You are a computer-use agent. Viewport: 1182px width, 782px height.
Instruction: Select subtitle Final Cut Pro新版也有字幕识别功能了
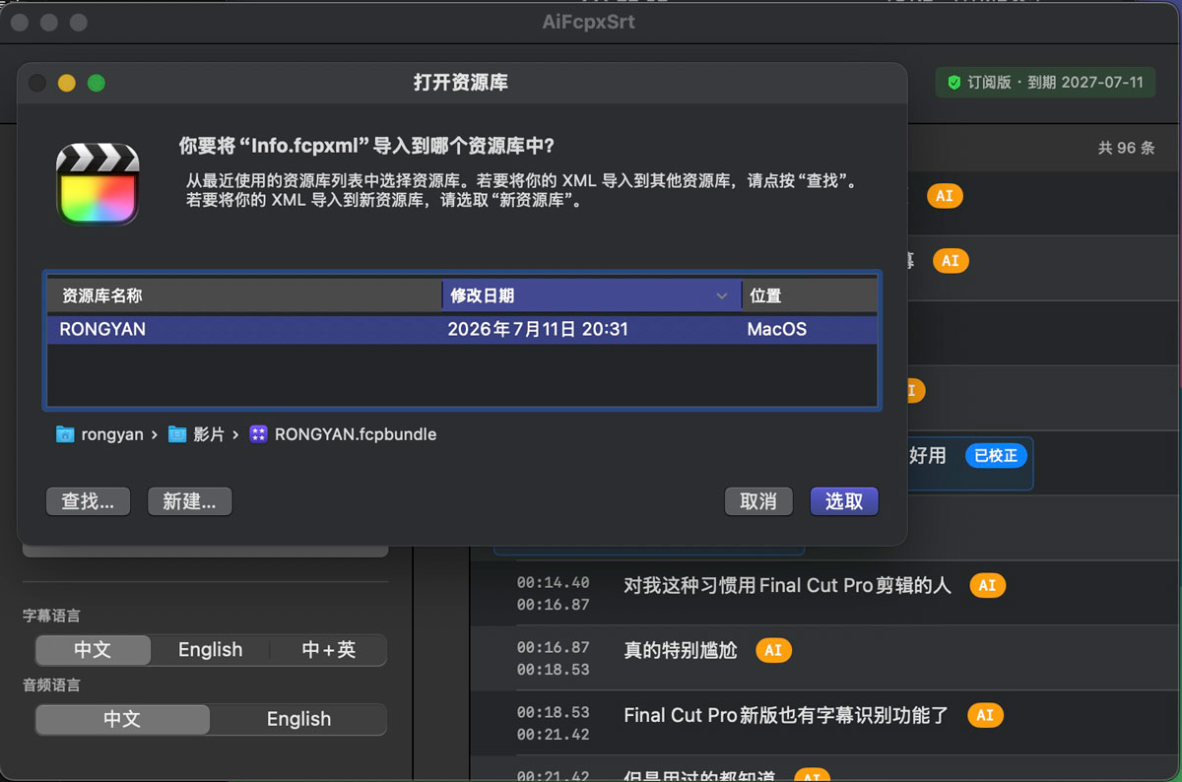pos(786,715)
